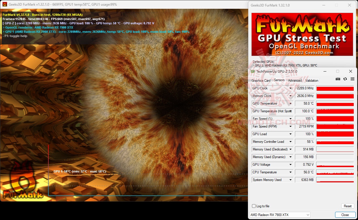Expand the Memory Controller Load dropdown
The height and width of the screenshot is (220, 358).
290,142
